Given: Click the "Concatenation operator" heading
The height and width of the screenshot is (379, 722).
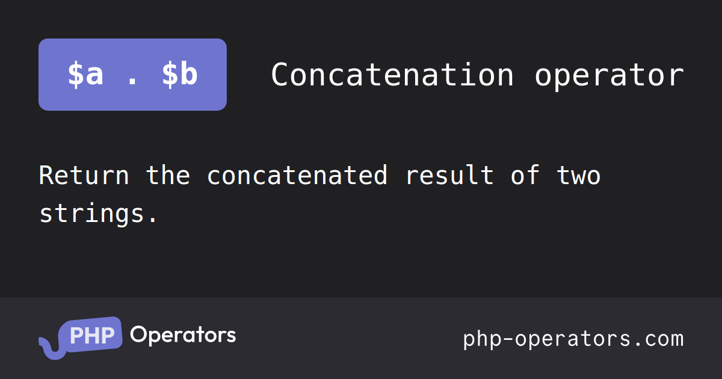Looking at the screenshot, I should coord(477,75).
